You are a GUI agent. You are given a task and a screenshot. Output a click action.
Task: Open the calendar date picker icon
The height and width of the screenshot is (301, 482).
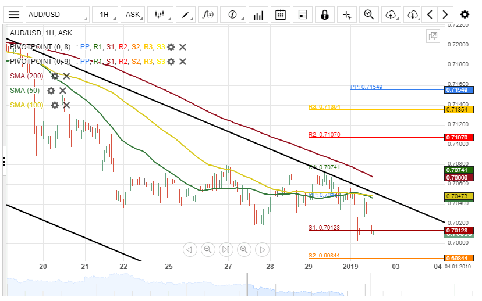point(281,15)
